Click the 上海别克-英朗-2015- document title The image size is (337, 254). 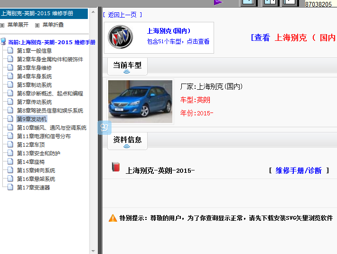(160, 170)
